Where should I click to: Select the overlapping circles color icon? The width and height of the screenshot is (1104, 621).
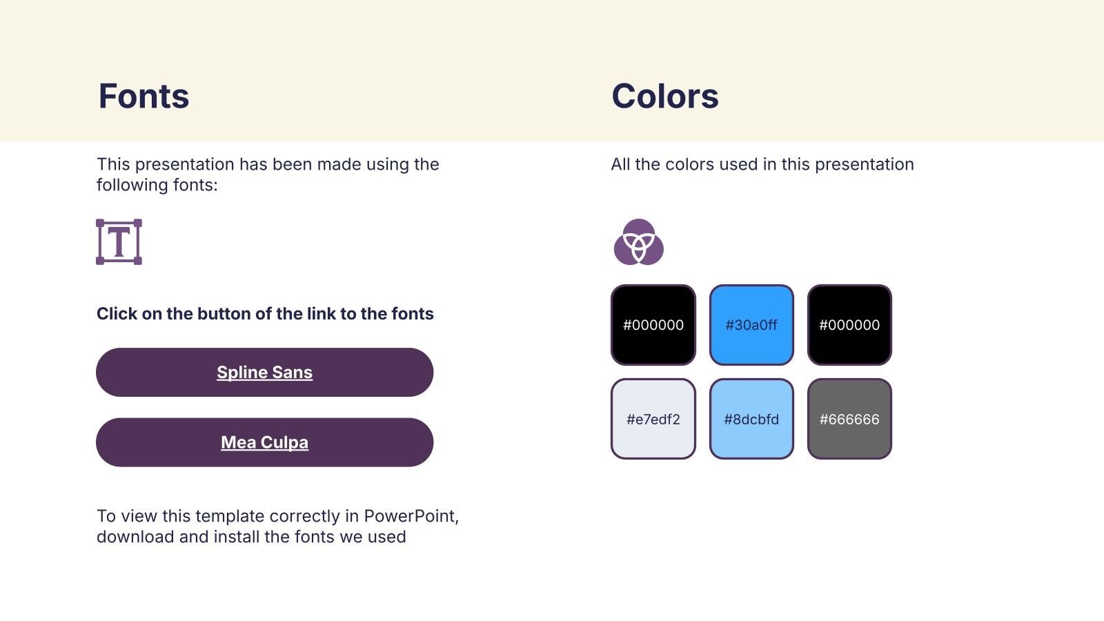pos(639,242)
